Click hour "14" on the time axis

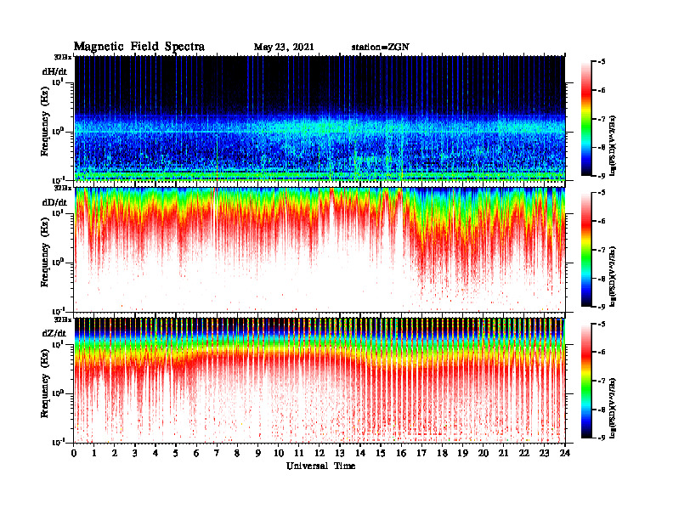tap(360, 454)
